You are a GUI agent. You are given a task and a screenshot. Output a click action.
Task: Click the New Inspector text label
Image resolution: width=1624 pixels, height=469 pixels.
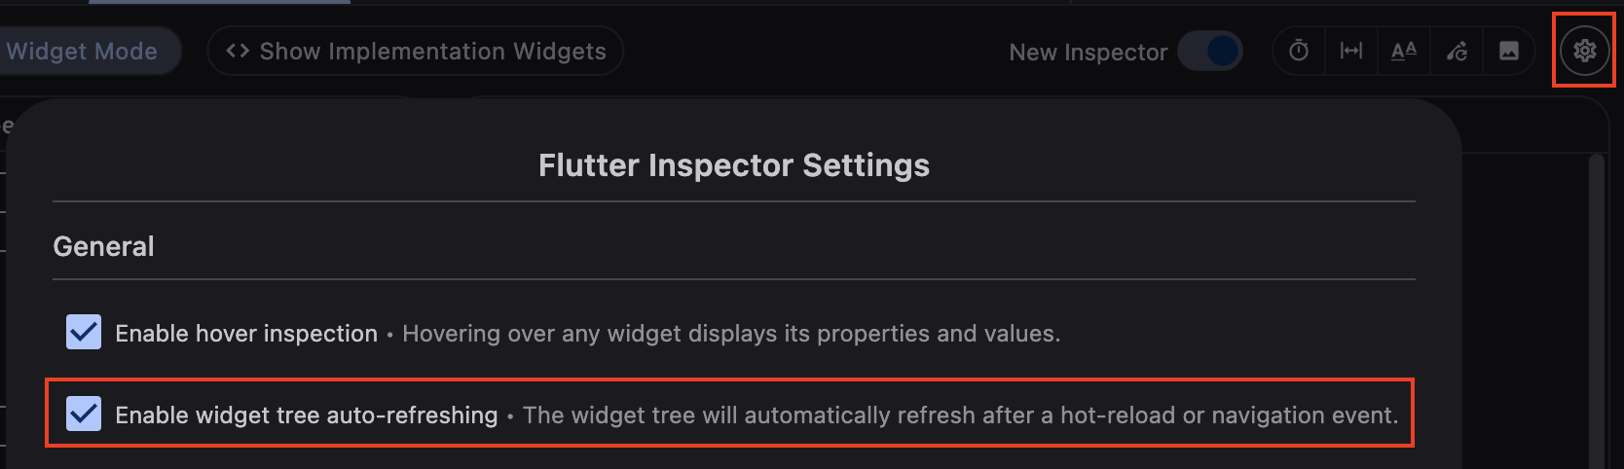click(1088, 53)
